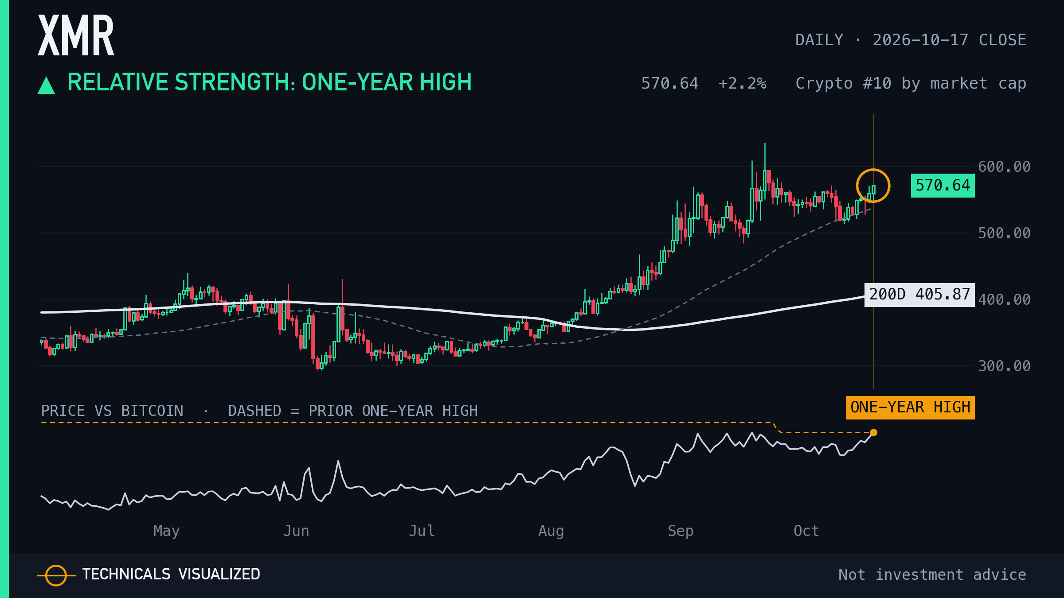Click 'DASHED = PRIOR ONE-YEAR HIGH' legend text
The height and width of the screenshot is (598, 1064).
[x=353, y=411]
